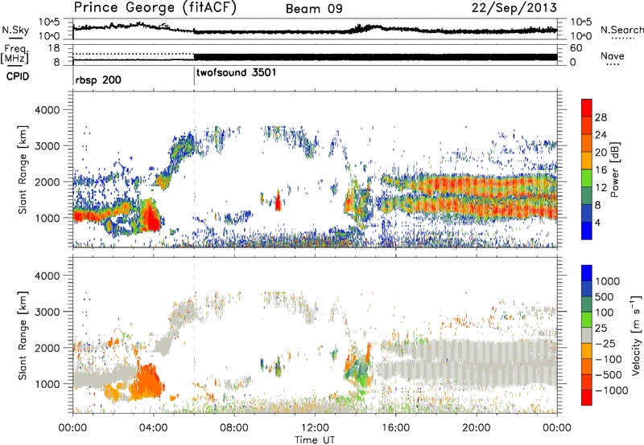The width and height of the screenshot is (644, 445).
Task: Click the "Power [dB]" colorbar label
Action: [614, 169]
